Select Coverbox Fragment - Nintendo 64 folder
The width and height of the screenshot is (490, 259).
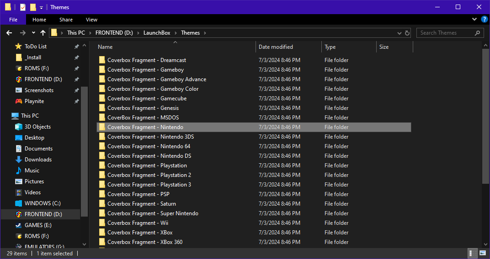[x=254, y=146]
